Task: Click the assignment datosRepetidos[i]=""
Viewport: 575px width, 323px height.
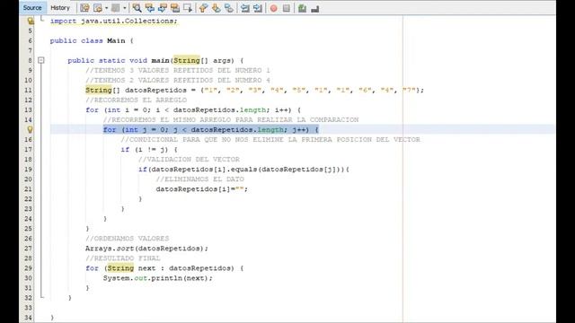Action: pyautogui.click(x=201, y=189)
